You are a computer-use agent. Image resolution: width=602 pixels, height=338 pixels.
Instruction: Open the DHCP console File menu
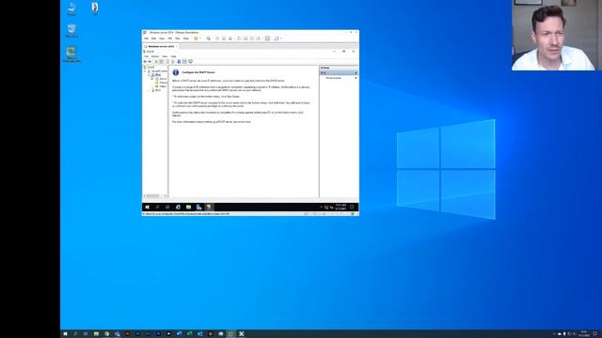147,56
